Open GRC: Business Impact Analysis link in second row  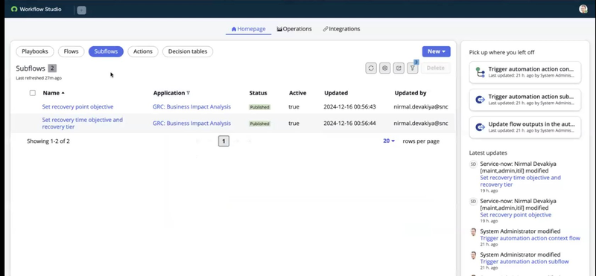[191, 123]
